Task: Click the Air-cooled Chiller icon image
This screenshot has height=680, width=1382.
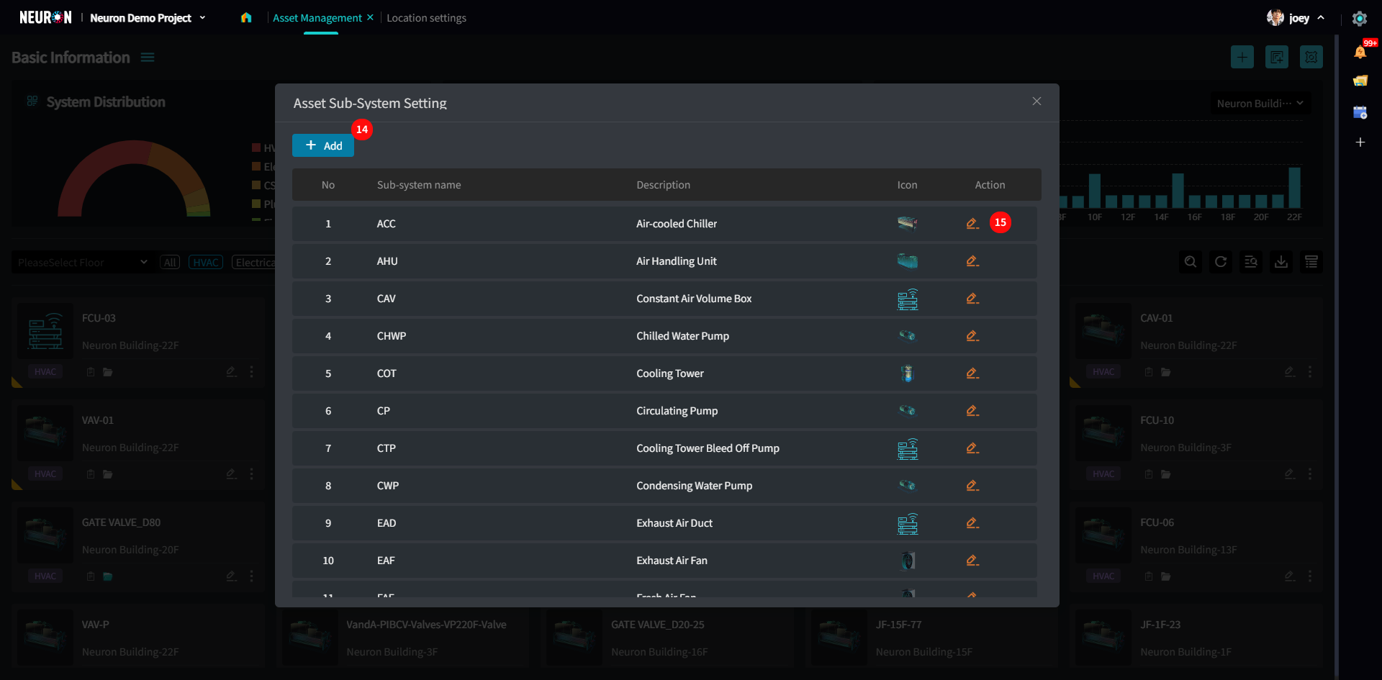Action: click(x=907, y=223)
